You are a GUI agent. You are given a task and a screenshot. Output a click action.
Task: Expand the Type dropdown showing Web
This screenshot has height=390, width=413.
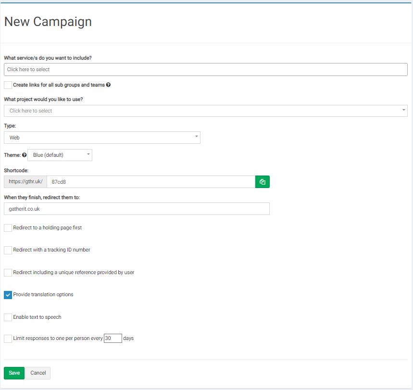click(102, 138)
